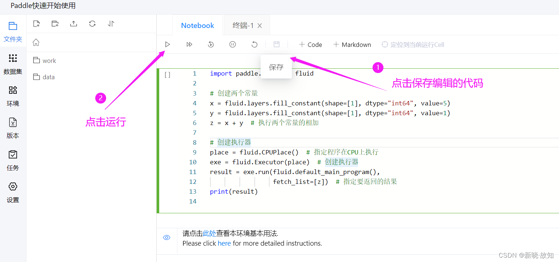Toggle the eye icon beside instructions cell
The height and width of the screenshot is (262, 559).
(x=167, y=238)
